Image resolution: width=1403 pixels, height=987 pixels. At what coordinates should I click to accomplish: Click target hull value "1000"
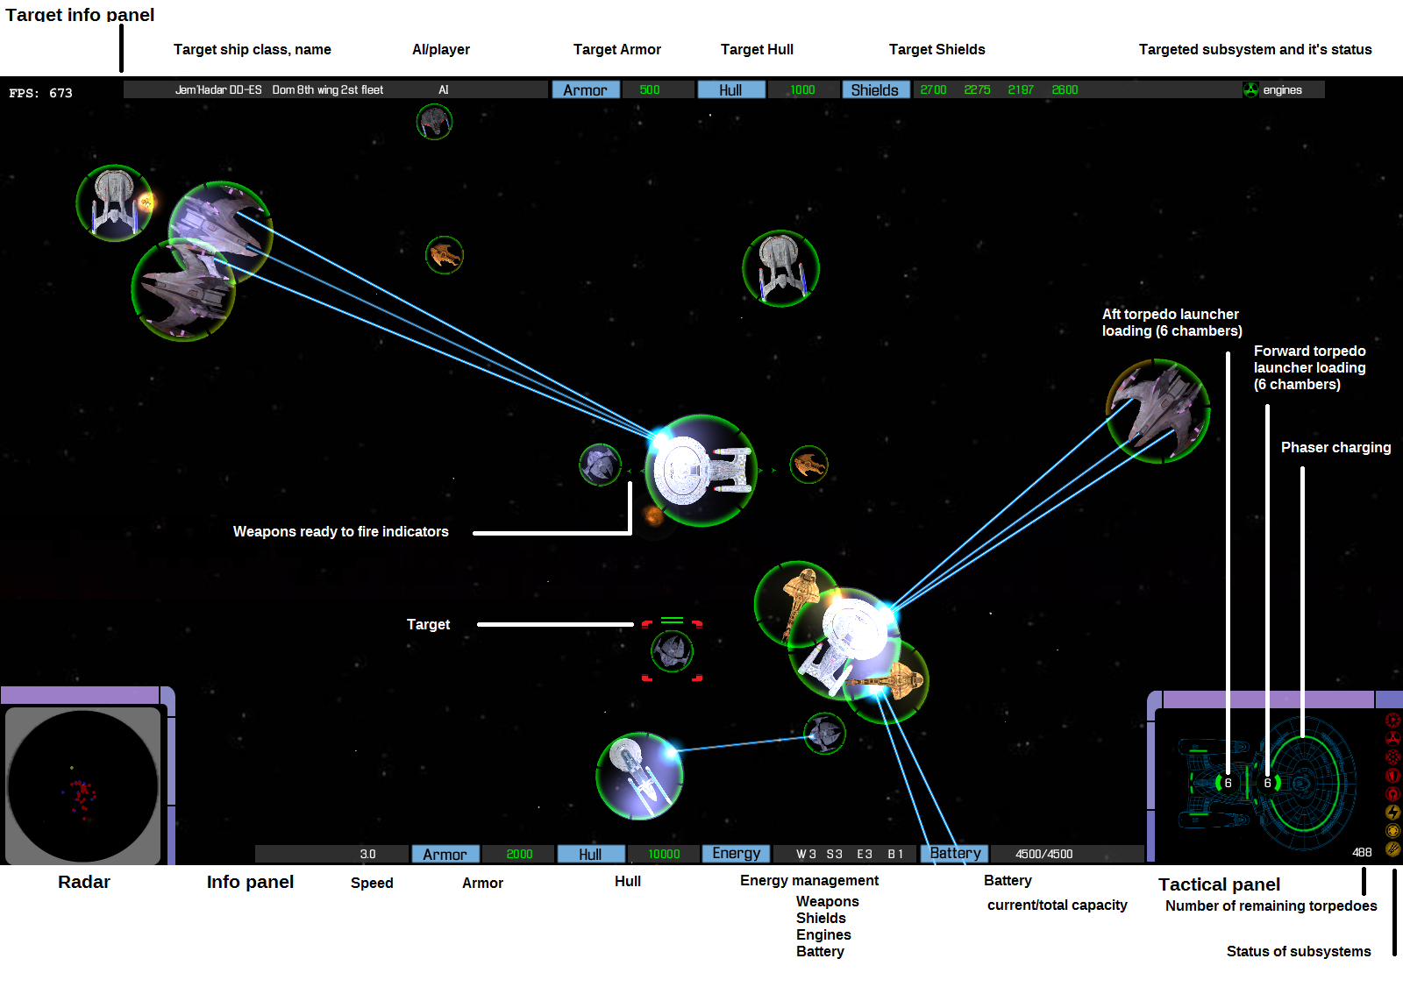[802, 89]
